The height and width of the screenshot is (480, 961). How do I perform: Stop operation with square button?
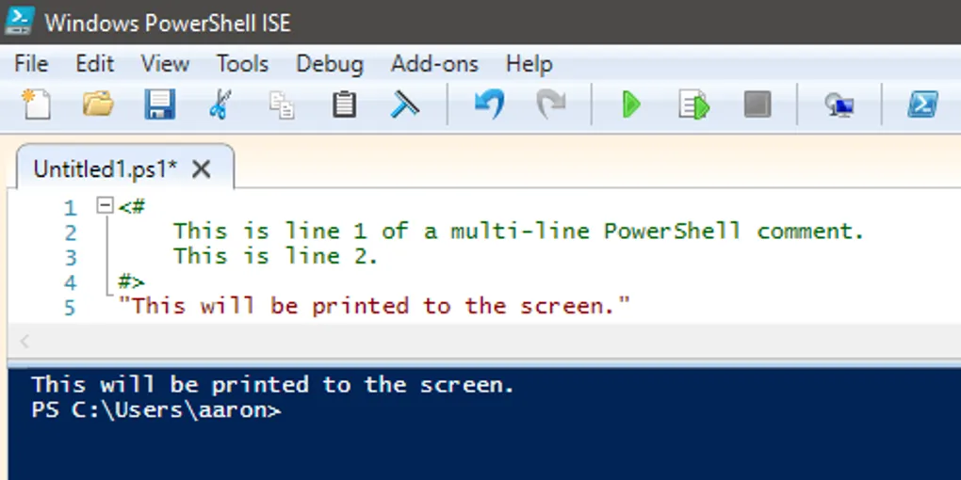point(757,104)
